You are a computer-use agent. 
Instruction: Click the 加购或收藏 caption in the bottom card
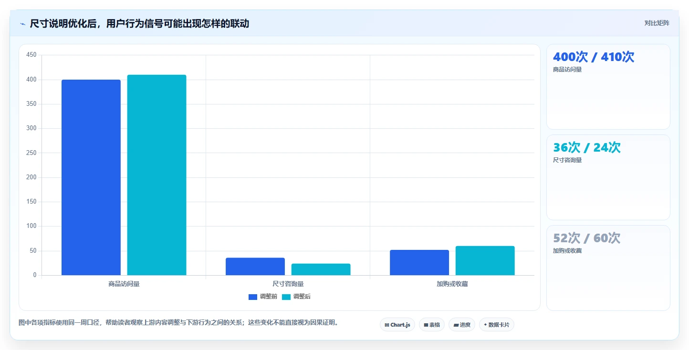tap(567, 251)
